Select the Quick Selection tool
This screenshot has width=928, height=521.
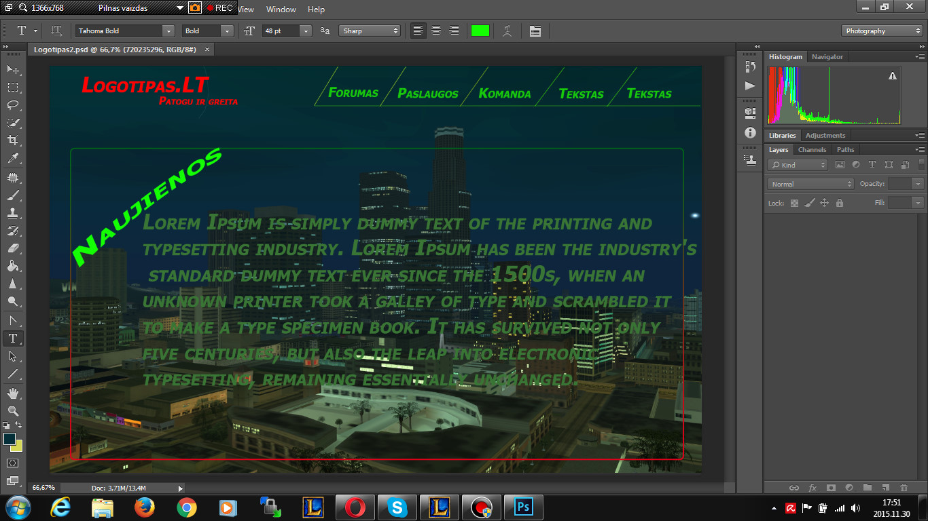point(13,123)
